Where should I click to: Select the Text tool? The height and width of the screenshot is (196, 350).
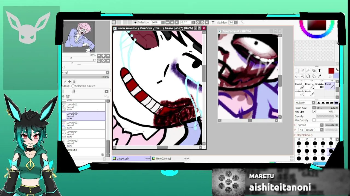(x=319, y=71)
